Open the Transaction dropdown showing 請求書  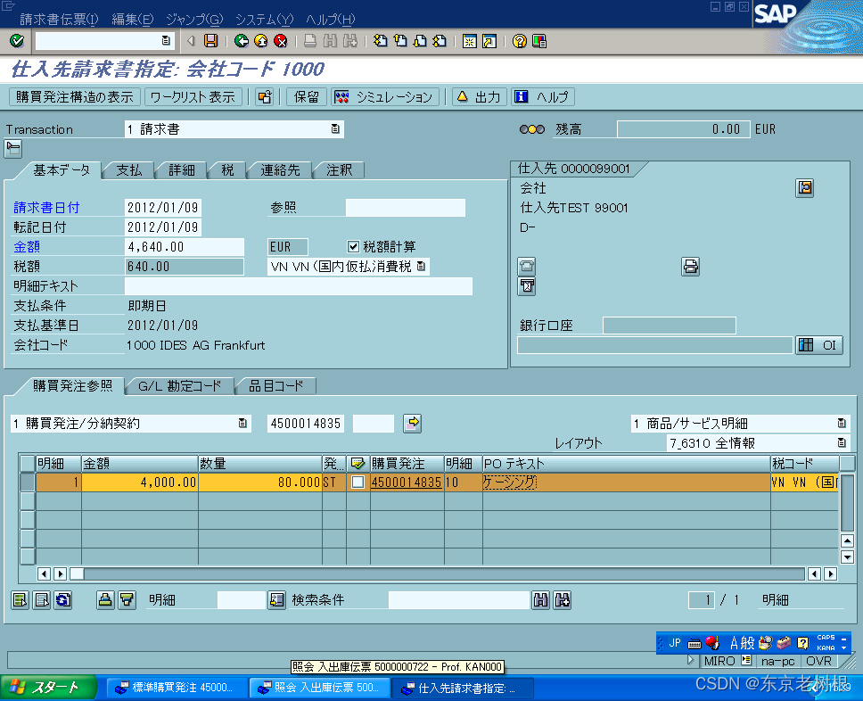(x=337, y=128)
